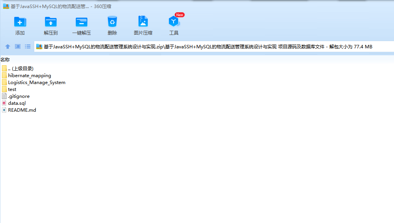Open the 工具 (Tools) icon
Image resolution: width=394 pixels, height=223 pixels.
pos(174,21)
